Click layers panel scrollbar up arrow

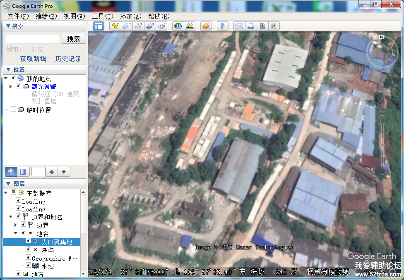(83, 192)
